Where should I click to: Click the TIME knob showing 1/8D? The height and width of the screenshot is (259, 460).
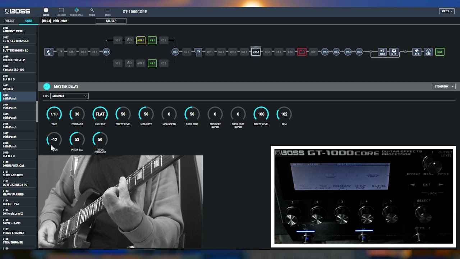[x=54, y=114]
